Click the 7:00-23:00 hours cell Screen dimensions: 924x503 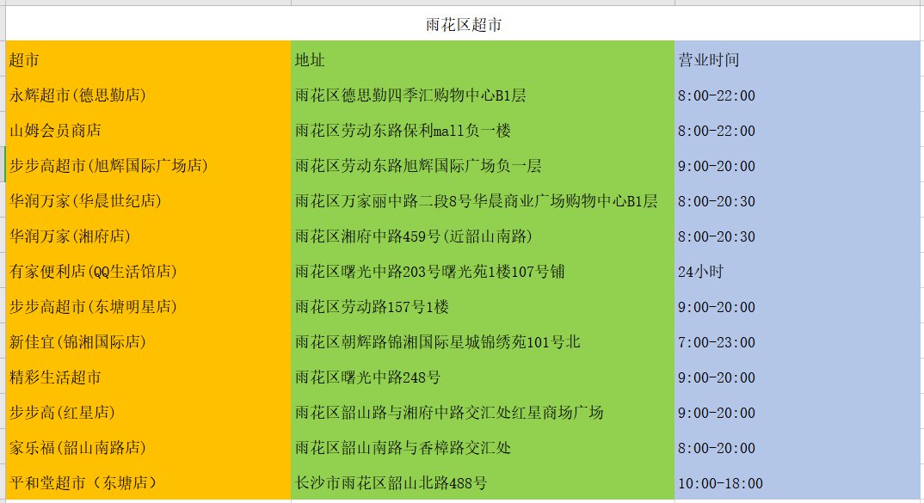798,342
